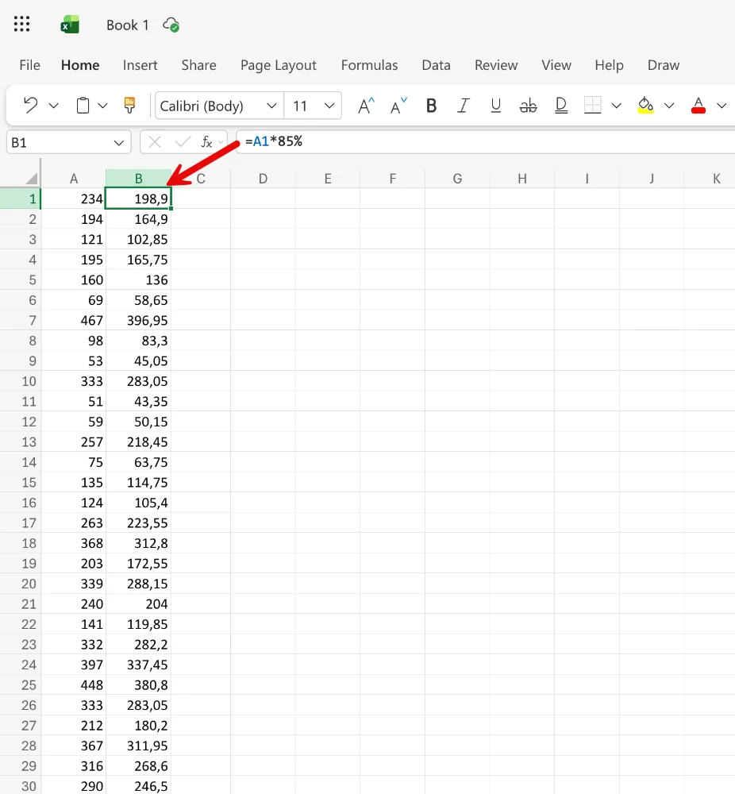The width and height of the screenshot is (735, 794).
Task: Switch to the Page Layout tab
Action: tap(279, 65)
